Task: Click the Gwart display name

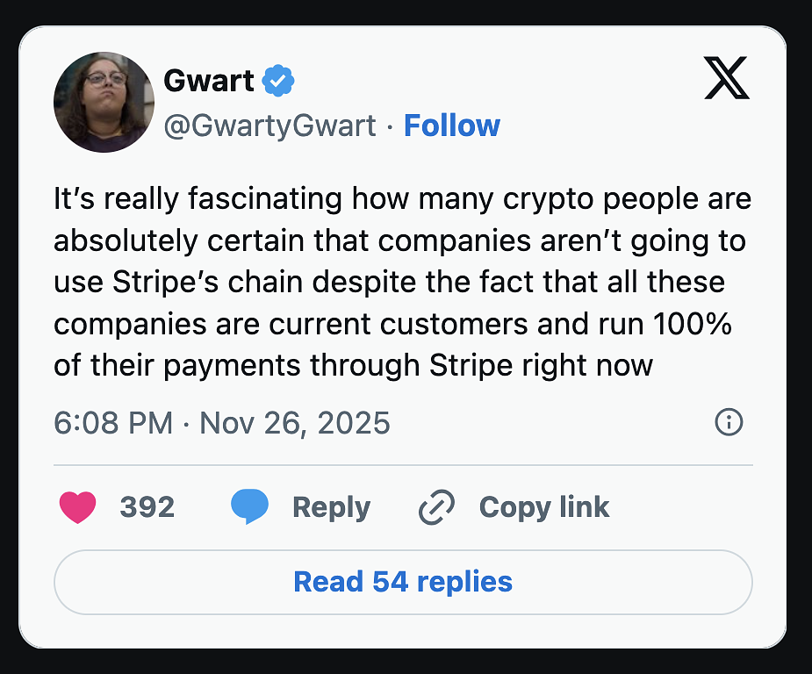Action: [209, 82]
